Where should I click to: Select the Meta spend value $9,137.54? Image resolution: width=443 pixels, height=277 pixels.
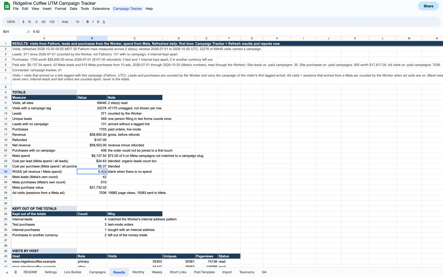click(92, 156)
